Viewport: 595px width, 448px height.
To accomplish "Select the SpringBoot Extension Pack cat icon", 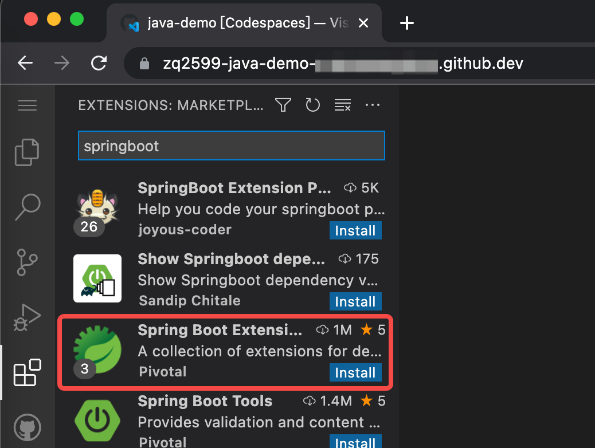I will [x=97, y=208].
